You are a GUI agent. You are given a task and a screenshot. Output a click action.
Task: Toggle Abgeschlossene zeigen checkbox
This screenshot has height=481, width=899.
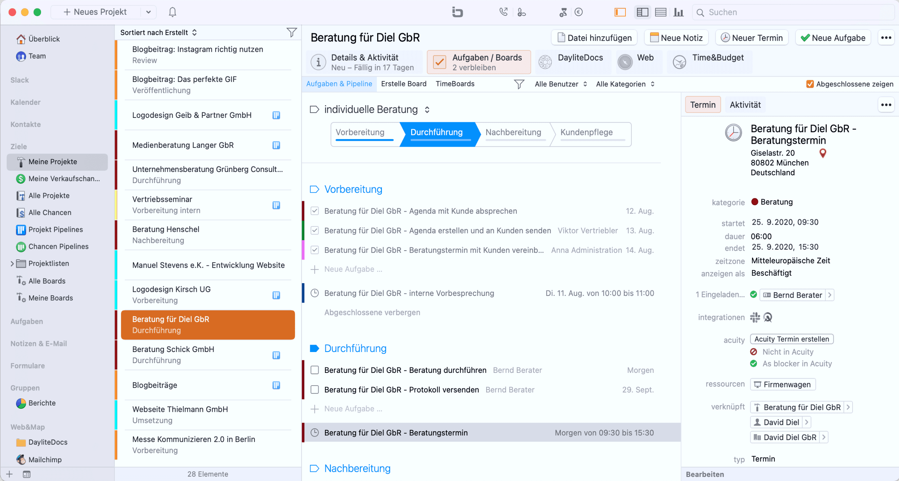[810, 84]
